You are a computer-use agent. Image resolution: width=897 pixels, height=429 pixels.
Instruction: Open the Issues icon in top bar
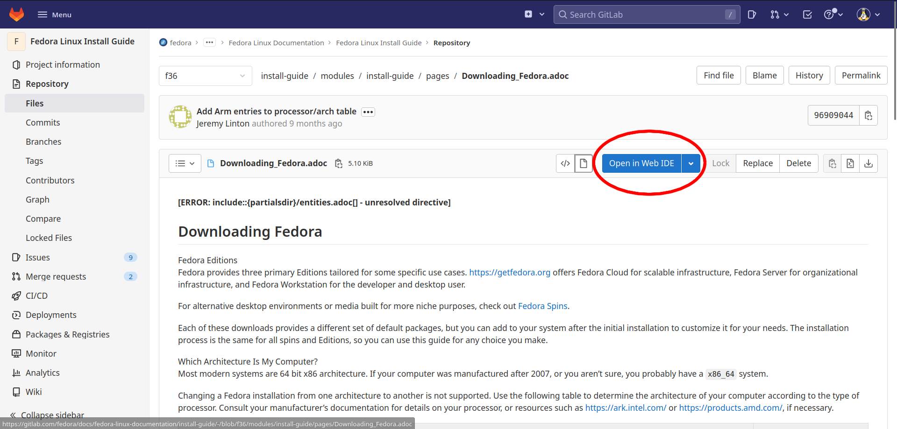[x=752, y=14]
